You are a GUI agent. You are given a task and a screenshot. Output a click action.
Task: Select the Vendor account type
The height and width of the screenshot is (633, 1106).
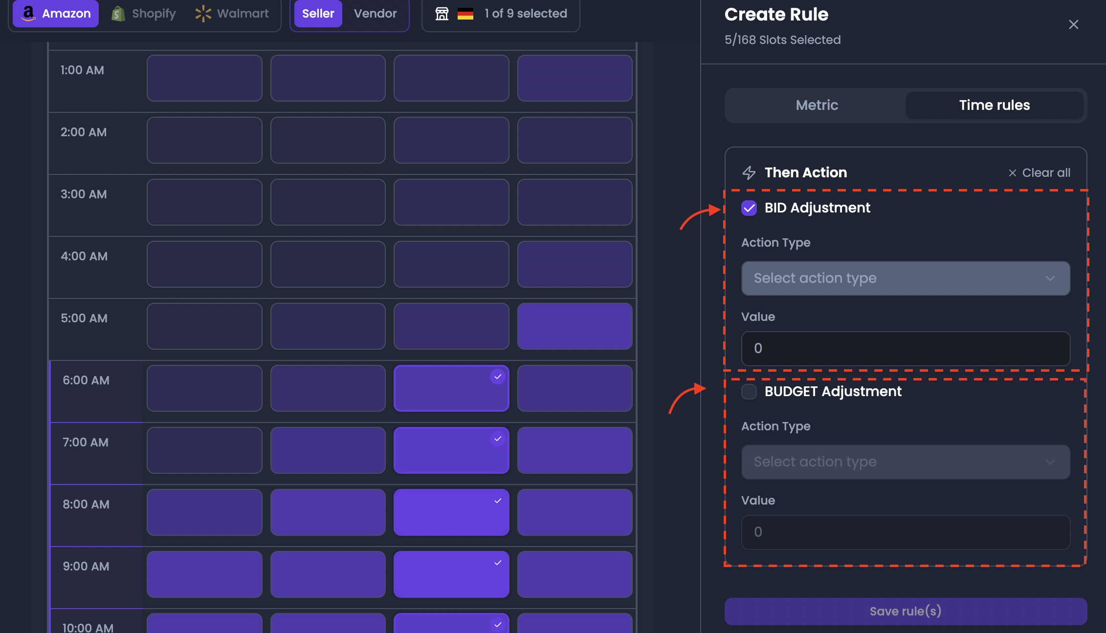[375, 13]
